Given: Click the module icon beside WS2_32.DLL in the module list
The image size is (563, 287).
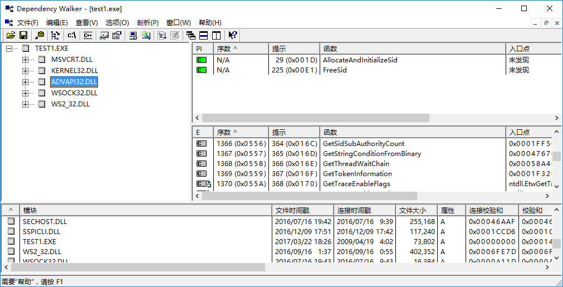Looking at the screenshot, I should coord(11,252).
